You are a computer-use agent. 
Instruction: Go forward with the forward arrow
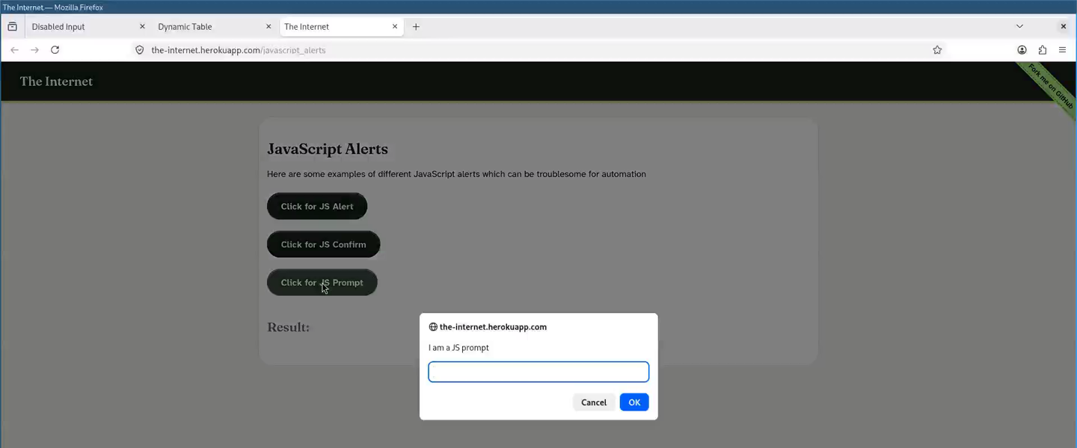34,50
